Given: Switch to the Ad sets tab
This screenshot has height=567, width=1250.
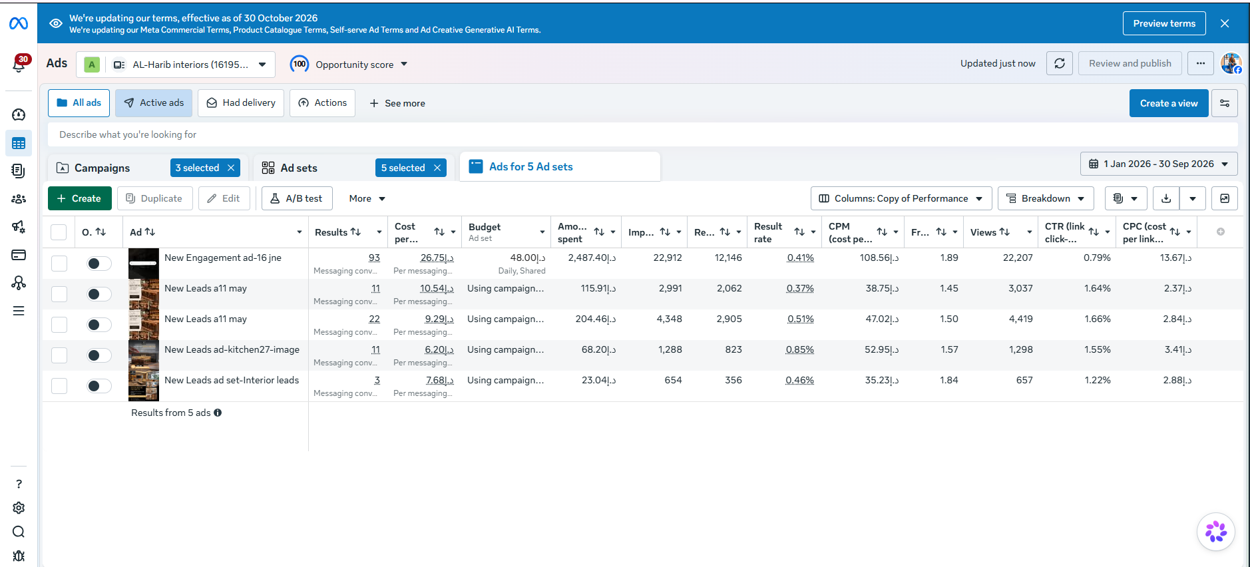Looking at the screenshot, I should (299, 168).
